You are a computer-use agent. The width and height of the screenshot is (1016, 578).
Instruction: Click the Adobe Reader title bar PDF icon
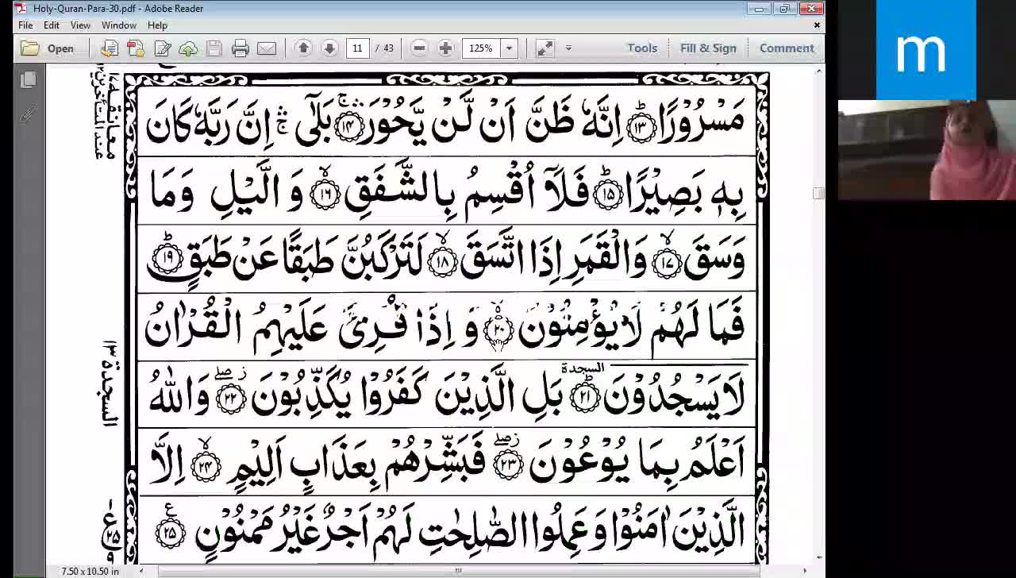pos(21,8)
